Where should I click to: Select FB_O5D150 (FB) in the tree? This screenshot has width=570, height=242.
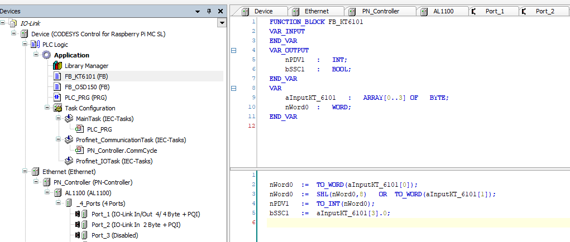87,87
